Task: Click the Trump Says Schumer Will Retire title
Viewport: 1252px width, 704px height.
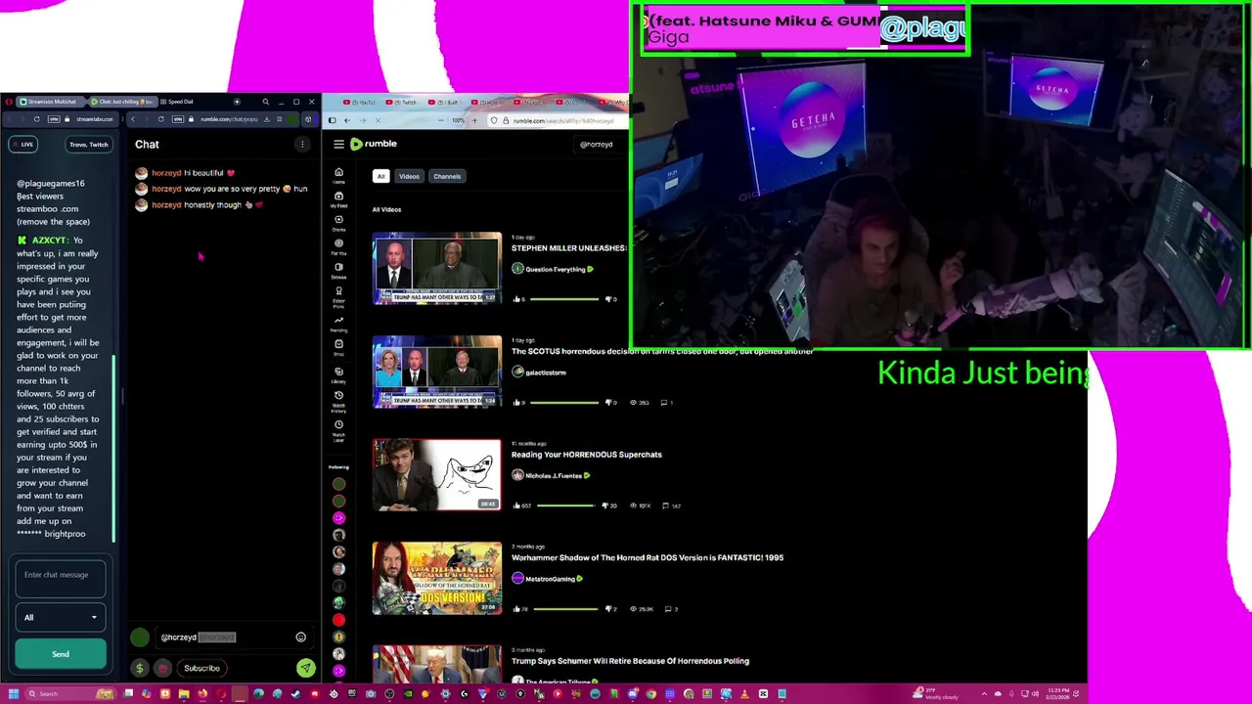Action: pyautogui.click(x=630, y=661)
